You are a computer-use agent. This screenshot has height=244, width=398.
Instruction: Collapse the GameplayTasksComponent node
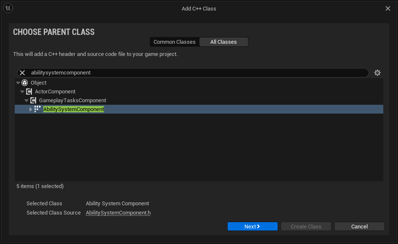click(27, 101)
